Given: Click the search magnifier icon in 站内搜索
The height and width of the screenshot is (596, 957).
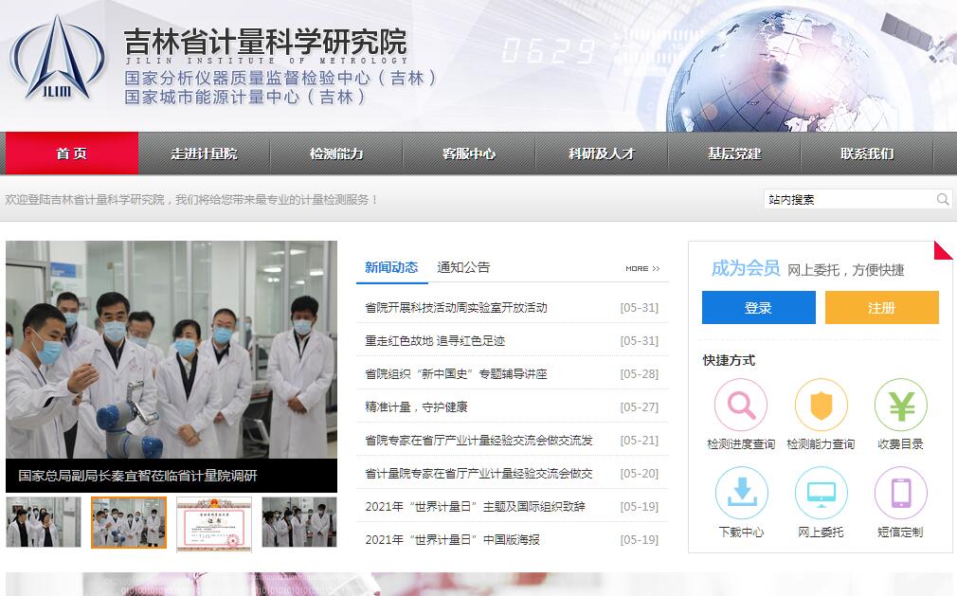Looking at the screenshot, I should click(x=943, y=199).
